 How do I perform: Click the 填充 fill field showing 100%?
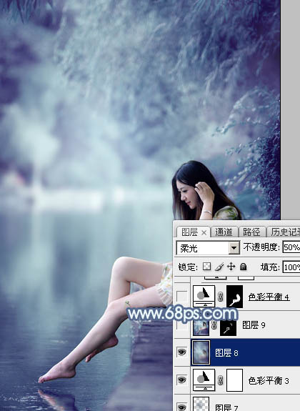point(291,267)
